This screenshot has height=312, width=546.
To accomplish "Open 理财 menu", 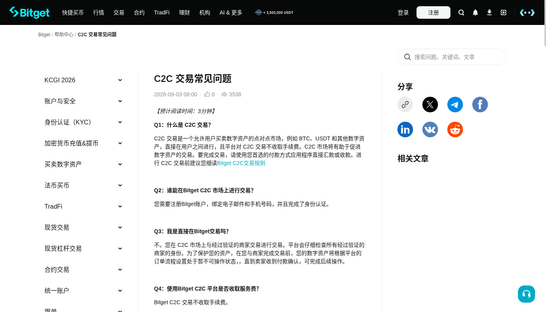I will (184, 12).
